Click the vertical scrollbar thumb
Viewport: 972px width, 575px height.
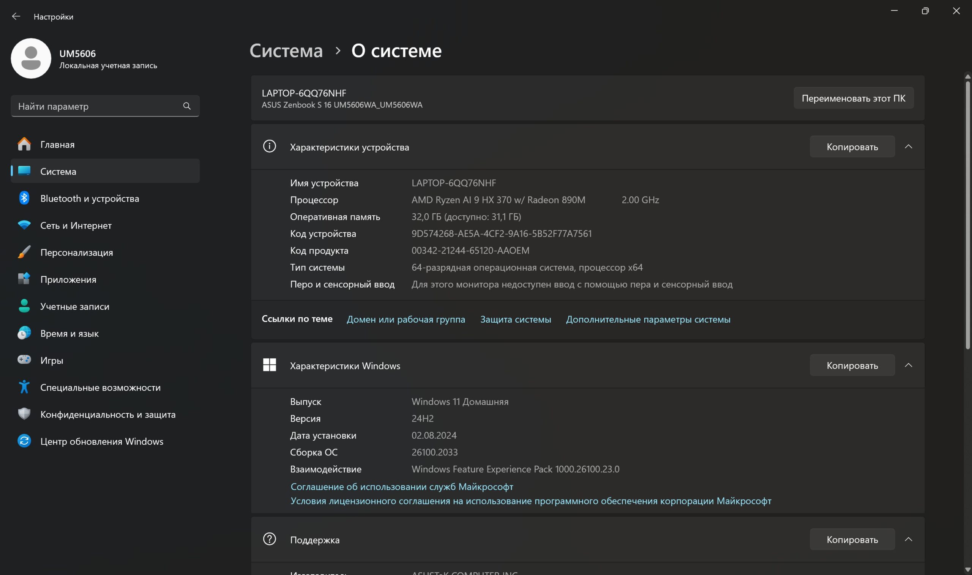[x=967, y=215]
